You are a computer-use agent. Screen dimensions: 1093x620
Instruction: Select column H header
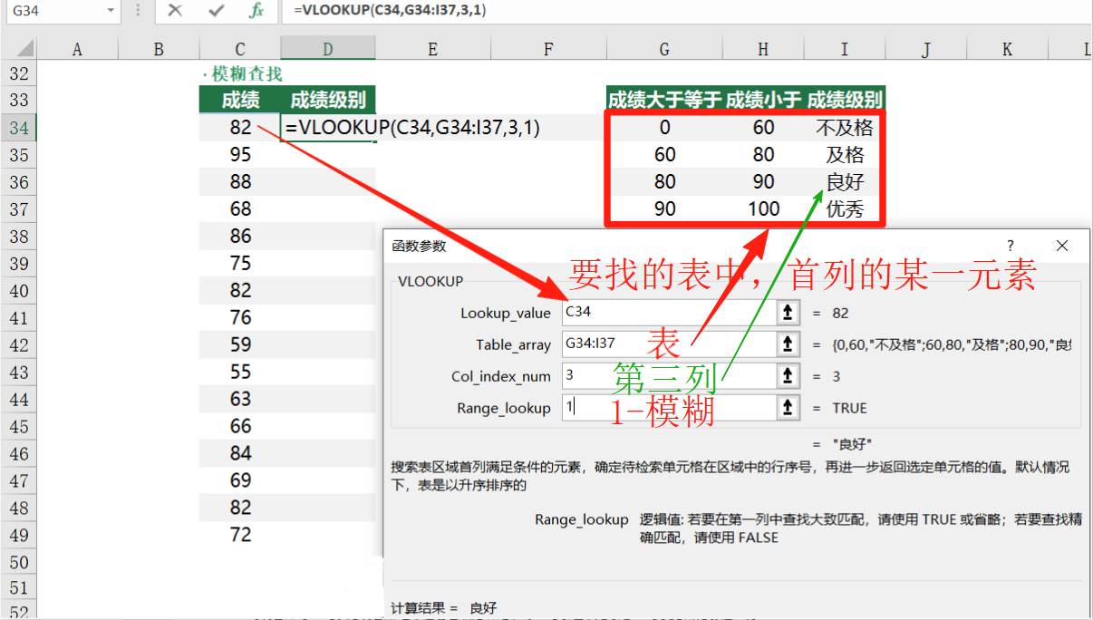[764, 50]
